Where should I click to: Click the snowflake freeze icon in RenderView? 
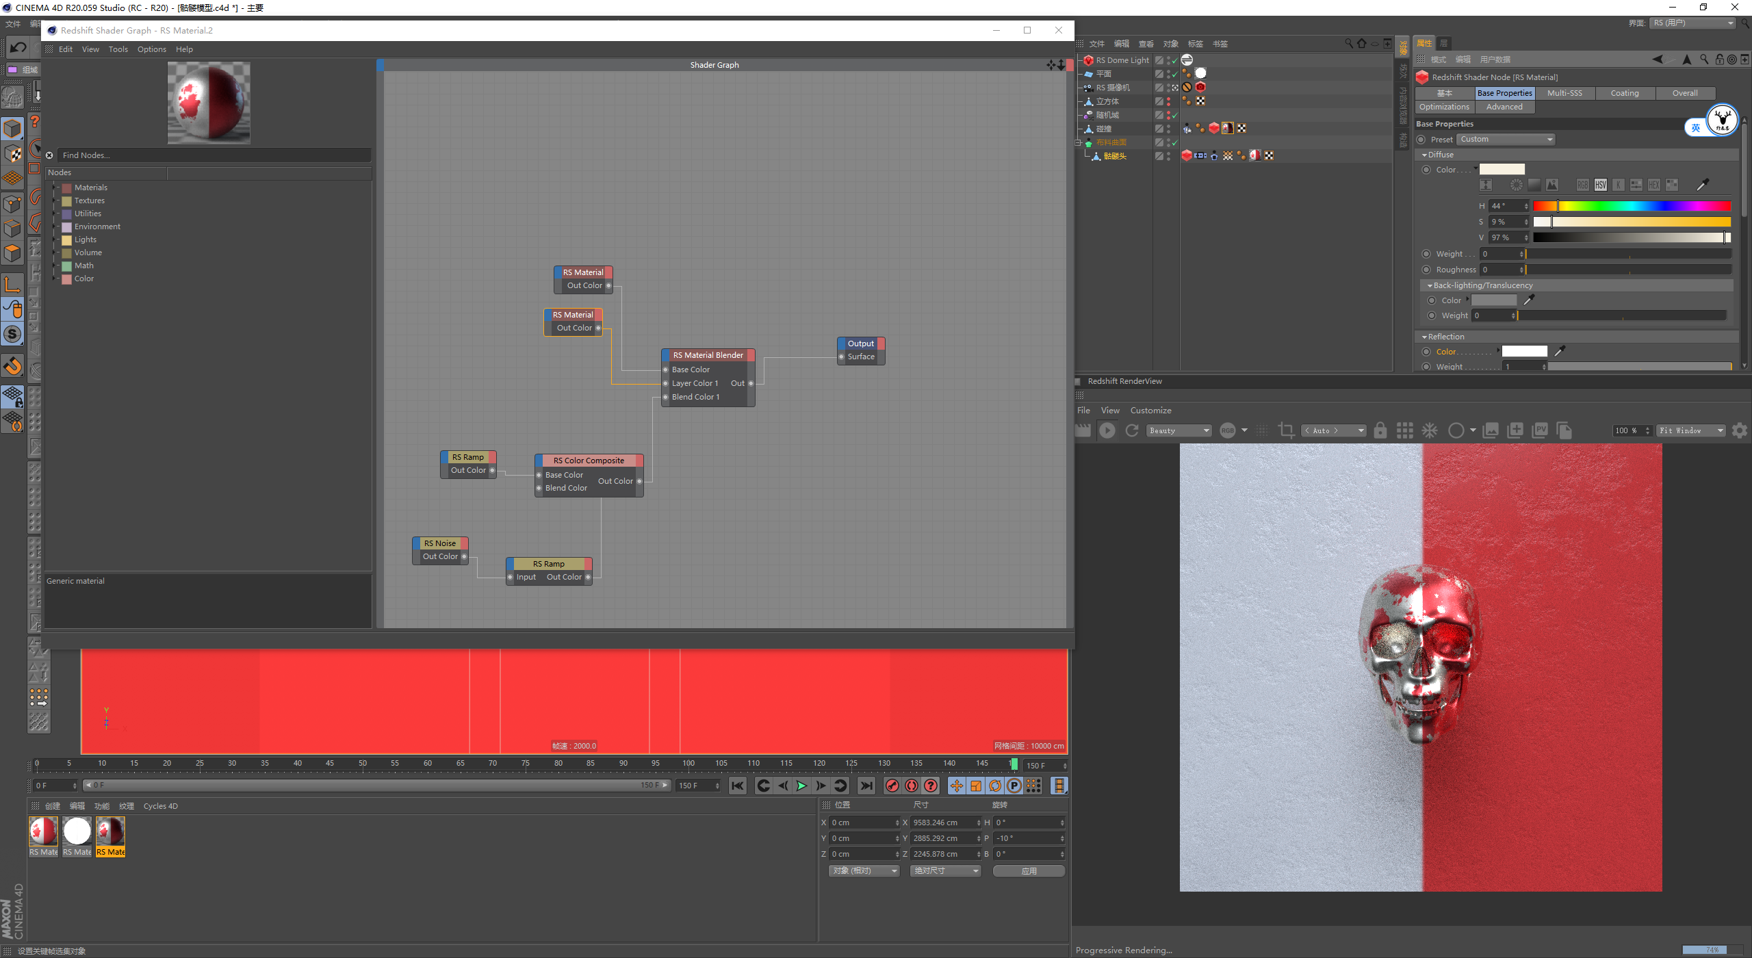(x=1430, y=430)
